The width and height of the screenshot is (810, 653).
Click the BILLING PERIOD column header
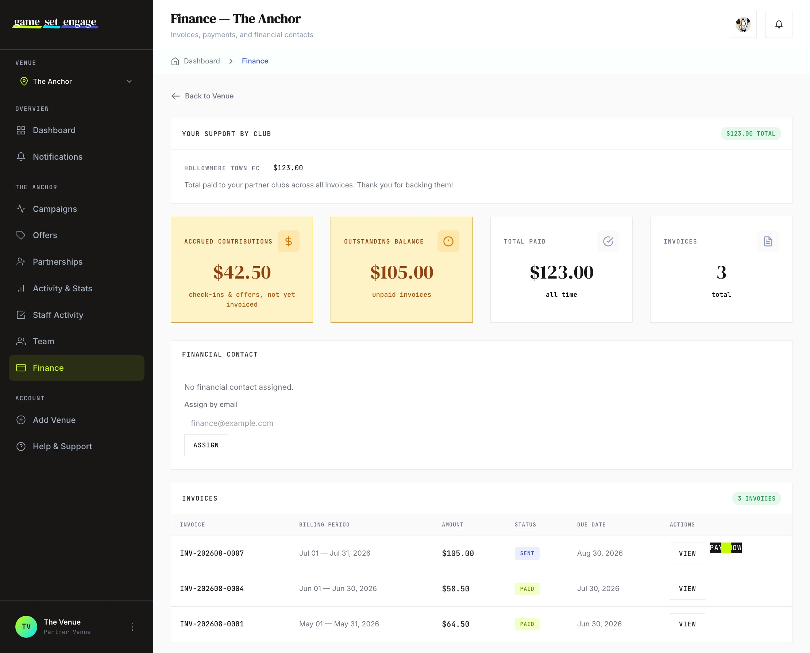pos(324,525)
